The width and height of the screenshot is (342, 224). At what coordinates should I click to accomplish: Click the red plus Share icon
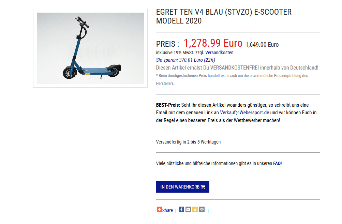(159, 209)
